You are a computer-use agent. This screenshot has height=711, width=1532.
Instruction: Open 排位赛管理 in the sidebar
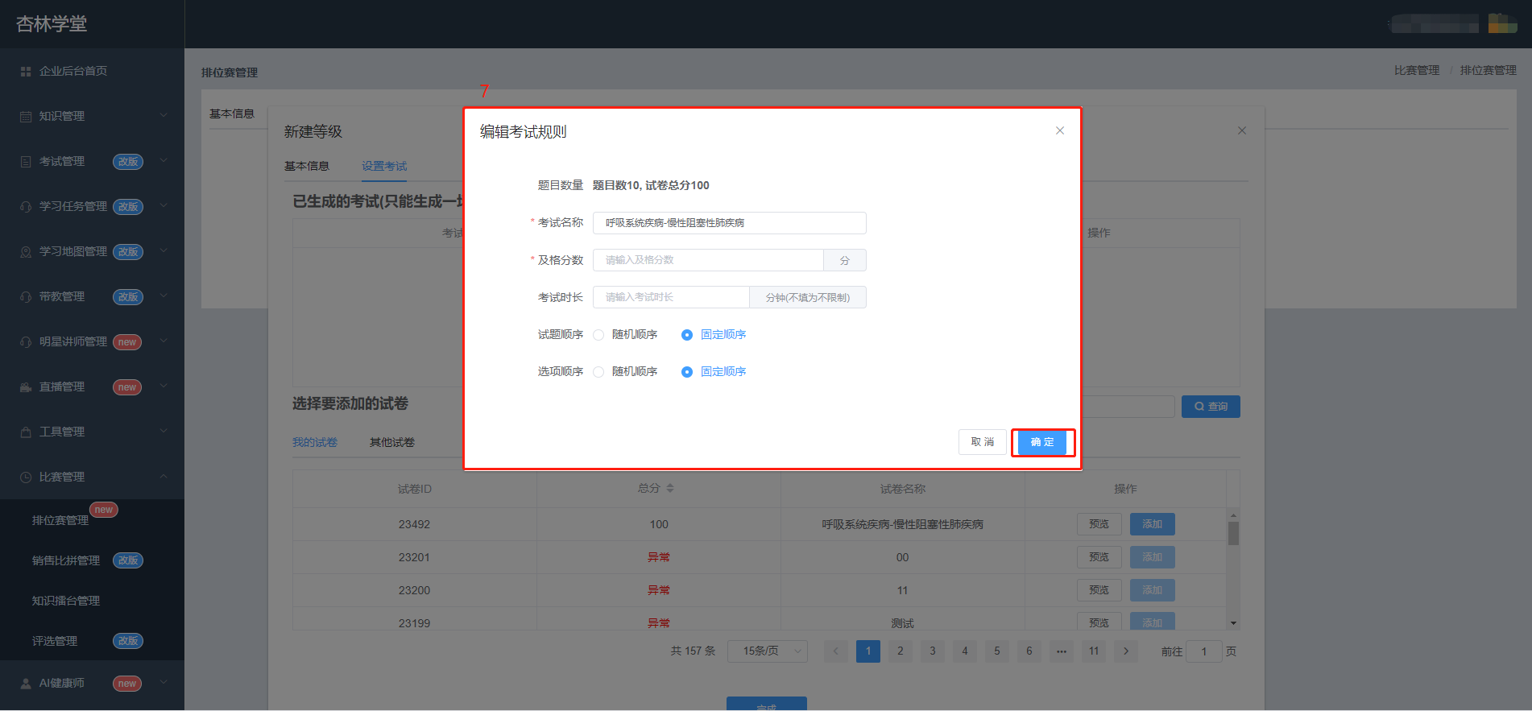point(60,521)
